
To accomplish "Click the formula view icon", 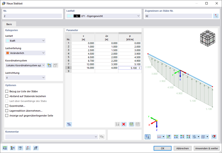I will [x=36, y=148].
